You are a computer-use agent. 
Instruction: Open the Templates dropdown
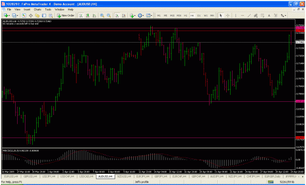coord(149,16)
